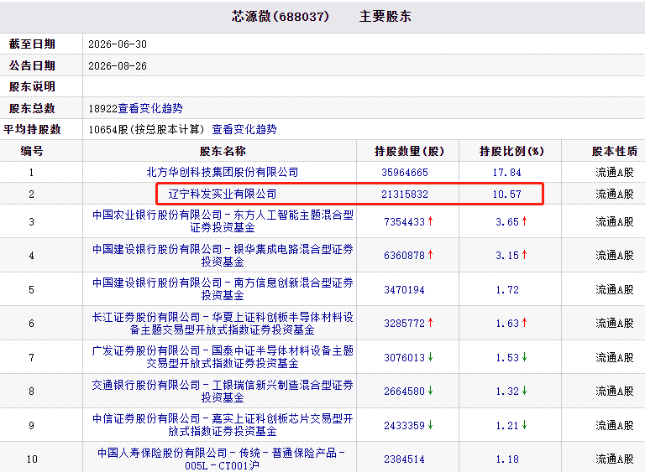Select the cutoff date 2026-06-30
Viewport: 645px width, 472px height.
pyautogui.click(x=118, y=44)
